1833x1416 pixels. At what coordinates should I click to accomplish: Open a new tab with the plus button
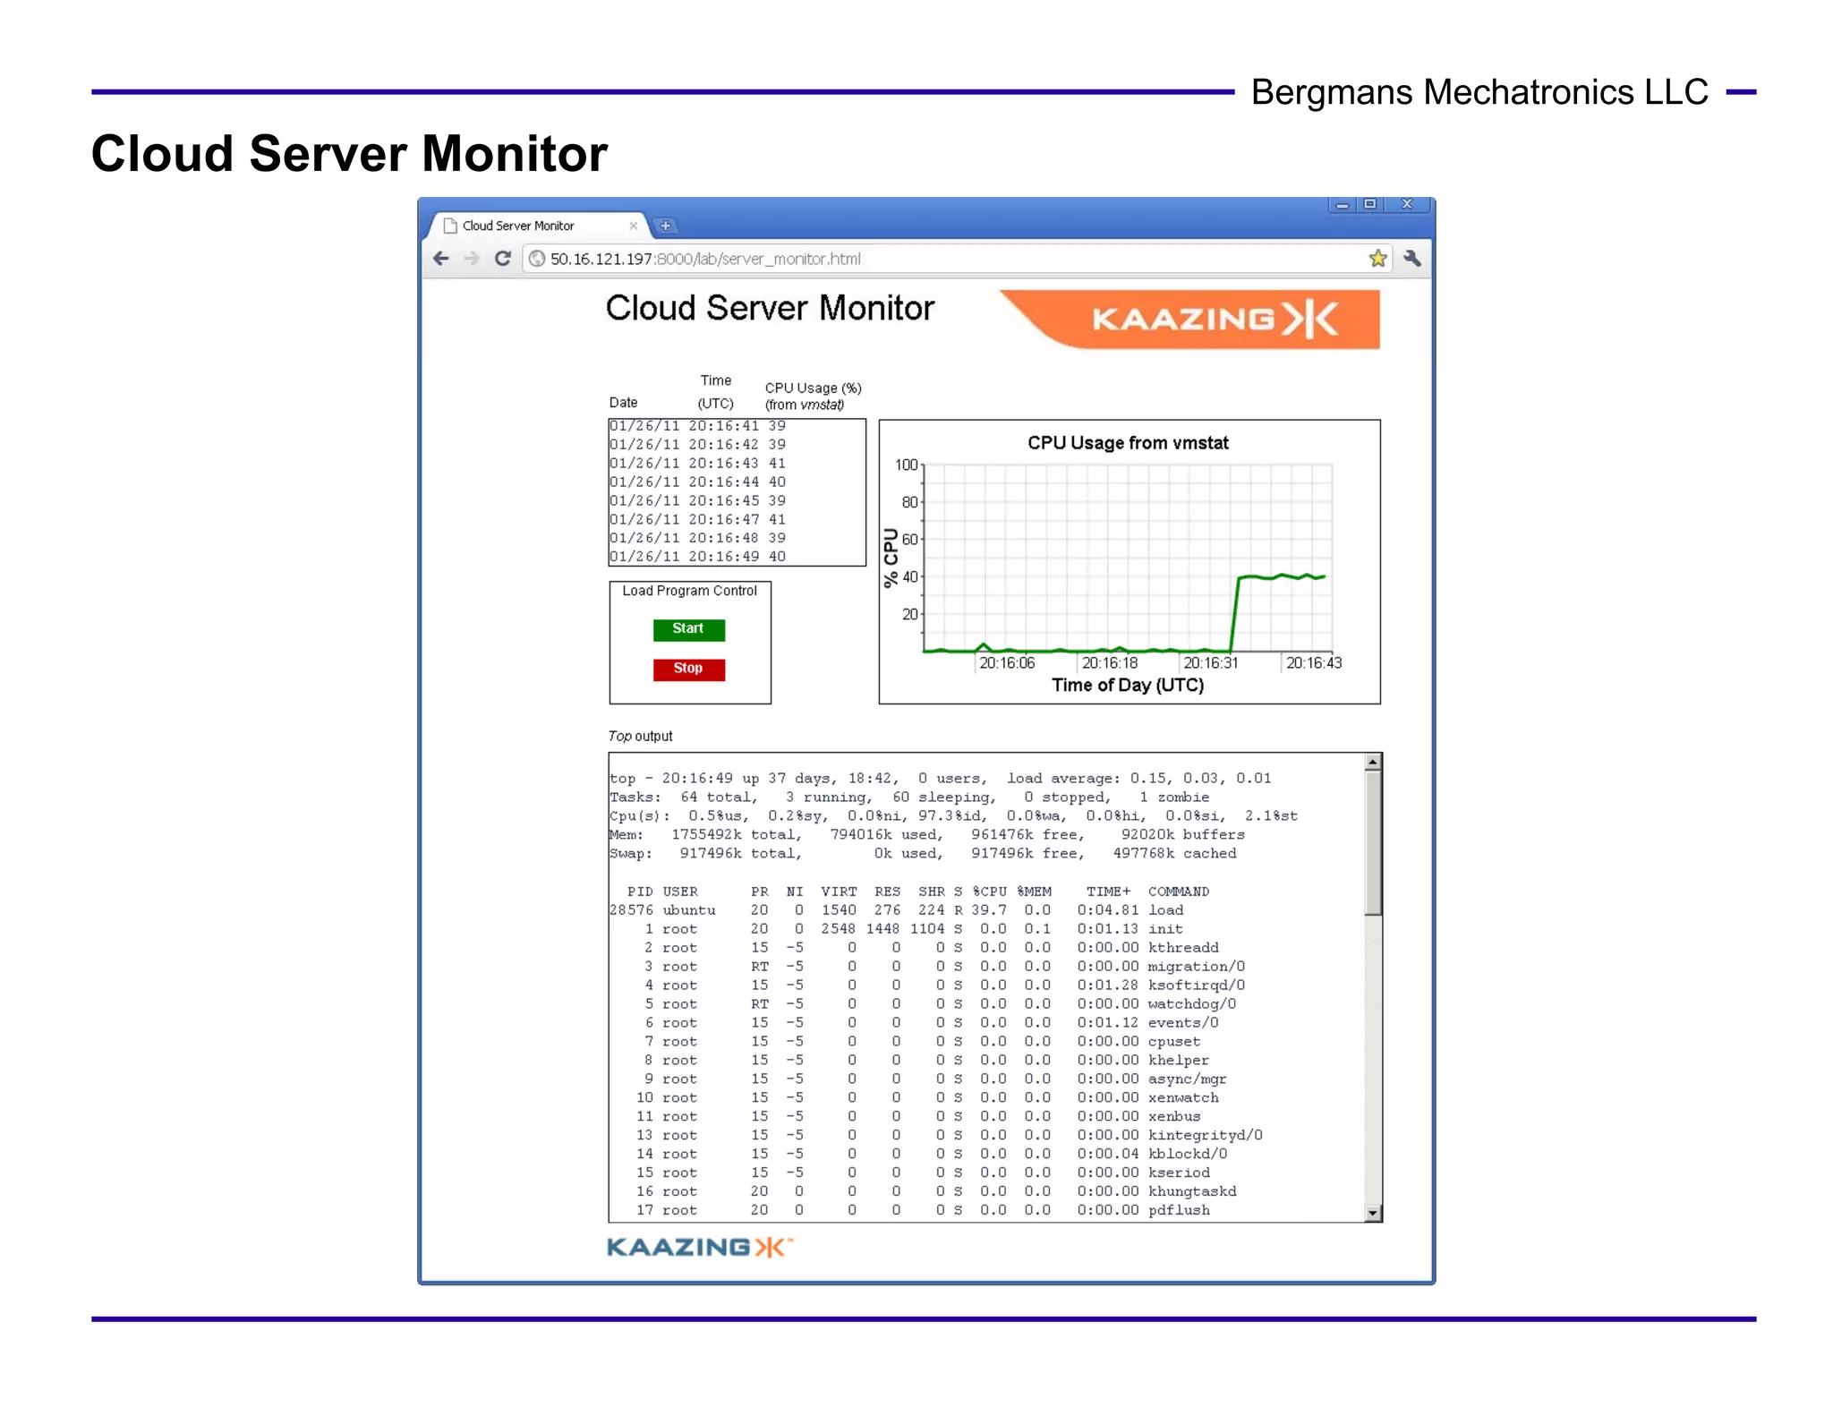point(665,226)
